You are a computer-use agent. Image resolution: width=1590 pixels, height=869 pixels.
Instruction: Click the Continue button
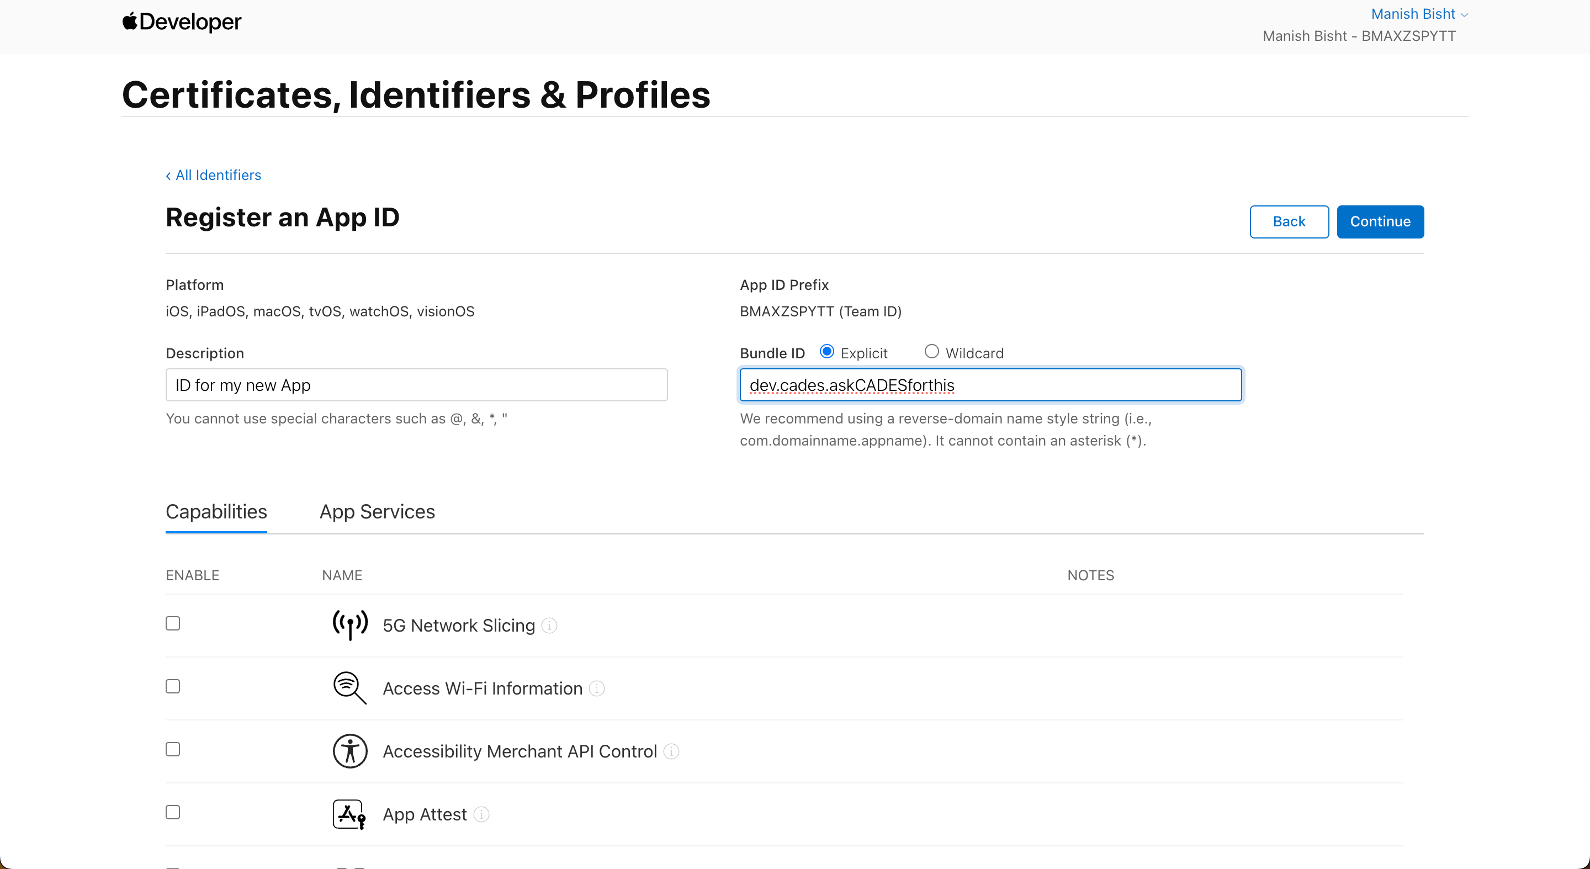click(x=1380, y=221)
